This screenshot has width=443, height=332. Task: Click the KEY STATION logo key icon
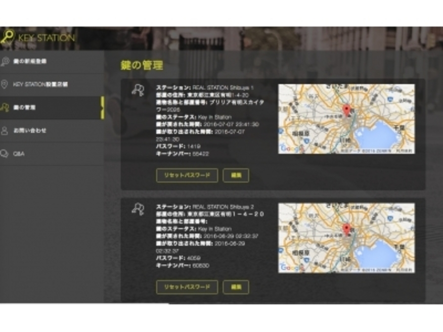coord(7,37)
